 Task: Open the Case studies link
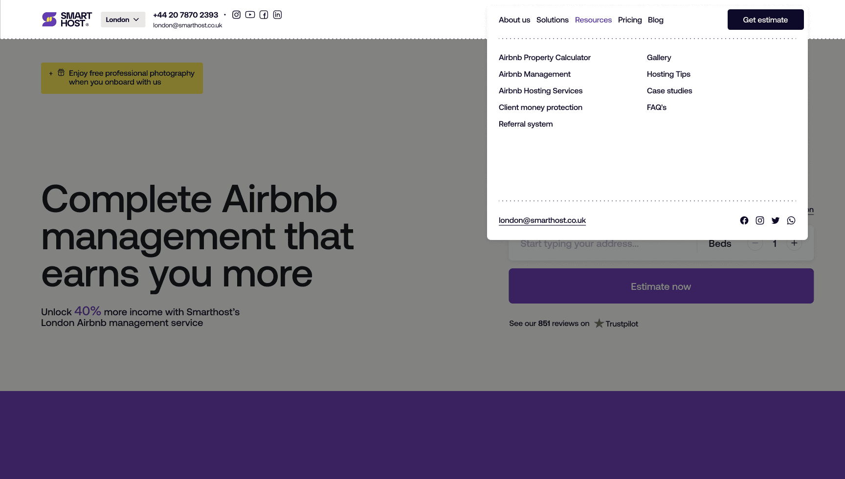point(669,91)
